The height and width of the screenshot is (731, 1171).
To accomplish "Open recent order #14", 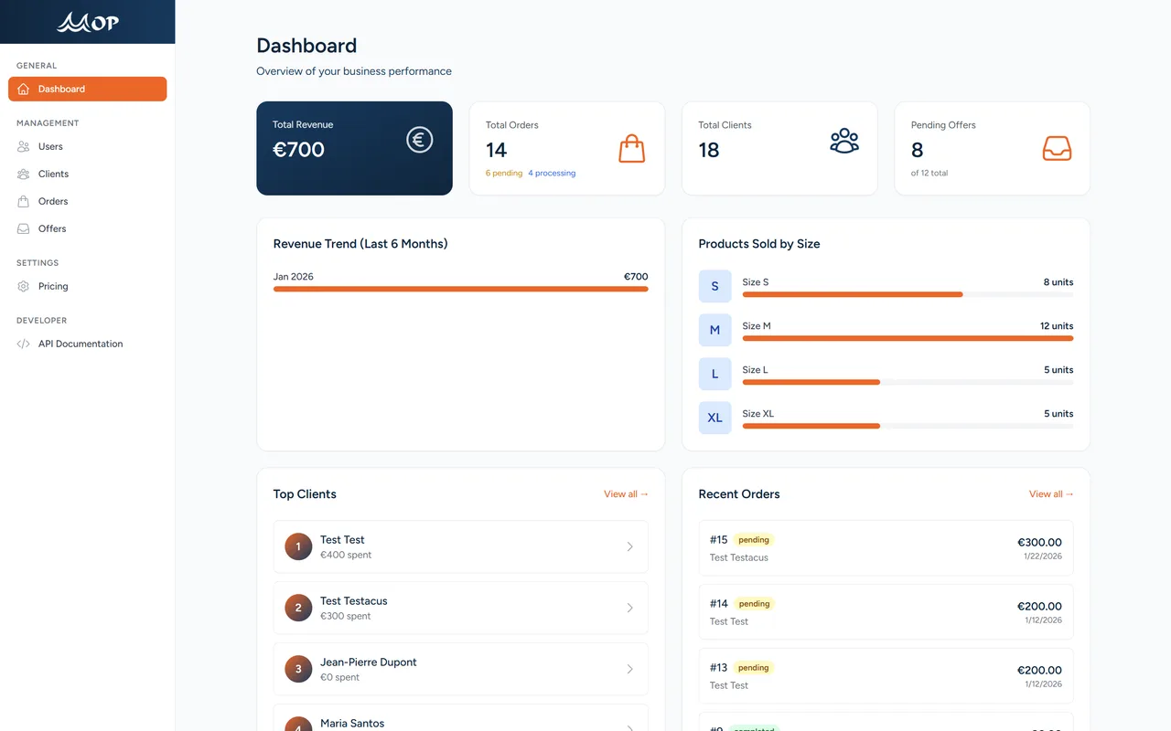I will pyautogui.click(x=886, y=612).
